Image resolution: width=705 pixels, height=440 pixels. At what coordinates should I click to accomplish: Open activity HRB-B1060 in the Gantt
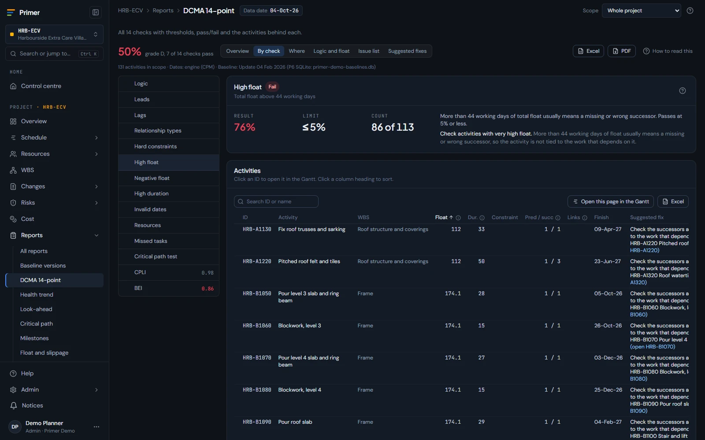(x=257, y=326)
